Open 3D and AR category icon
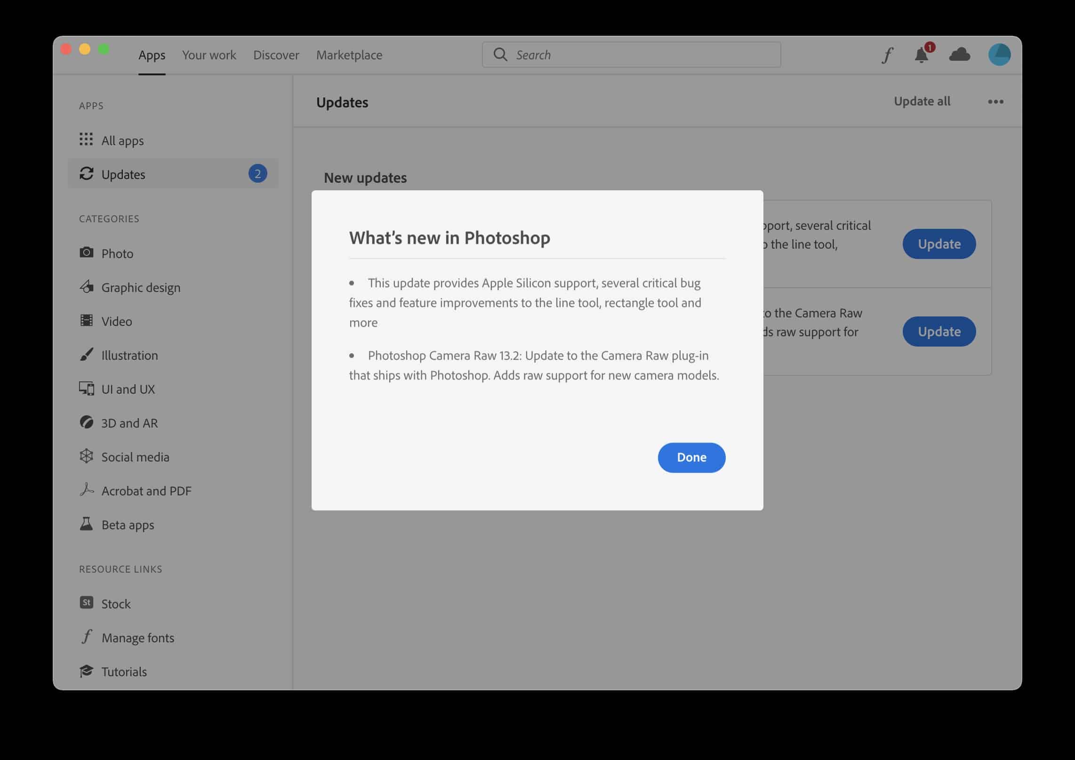The image size is (1075, 760). pyautogui.click(x=86, y=422)
